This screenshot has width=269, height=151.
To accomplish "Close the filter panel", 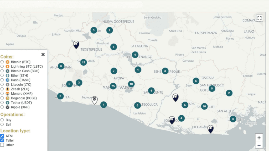I will 43,55.
